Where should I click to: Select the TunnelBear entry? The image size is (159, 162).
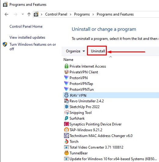78,153
